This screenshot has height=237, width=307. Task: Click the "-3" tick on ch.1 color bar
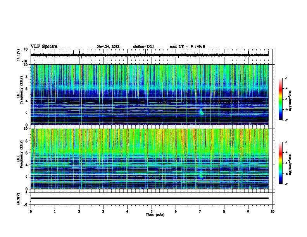point(286,78)
